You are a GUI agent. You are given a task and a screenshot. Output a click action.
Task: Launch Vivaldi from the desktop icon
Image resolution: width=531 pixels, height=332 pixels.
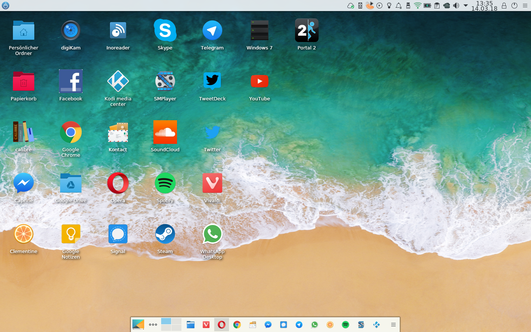coord(212,183)
